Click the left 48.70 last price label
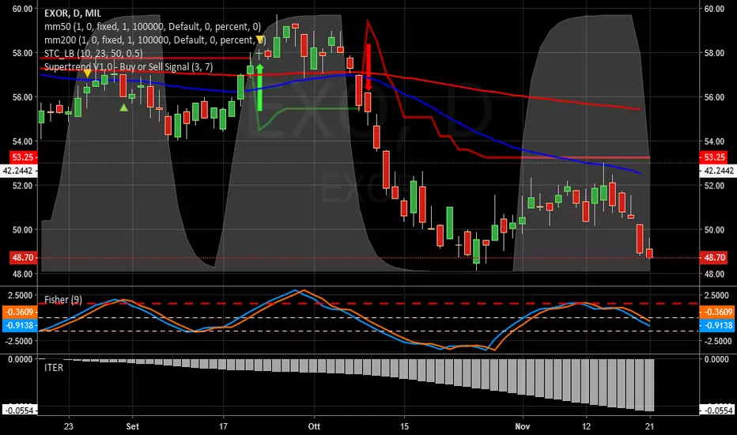The height and width of the screenshot is (435, 737). click(x=24, y=257)
